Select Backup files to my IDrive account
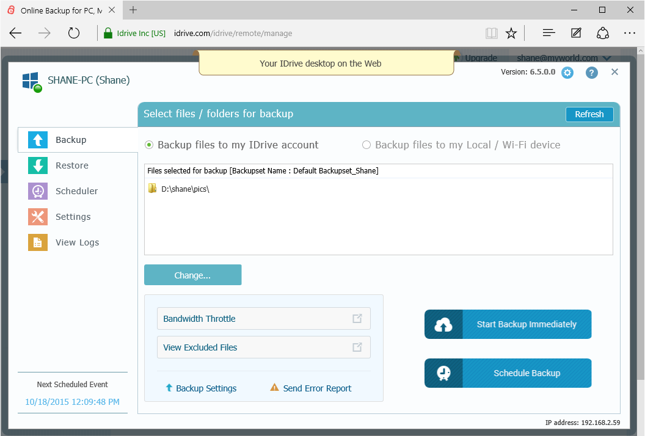This screenshot has height=436, width=645. (x=149, y=145)
